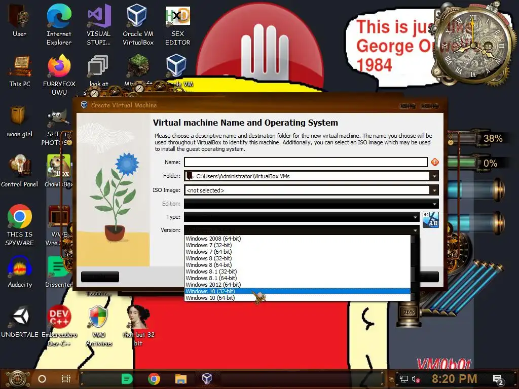Open the 'that but 32 bit' icon

[138, 326]
